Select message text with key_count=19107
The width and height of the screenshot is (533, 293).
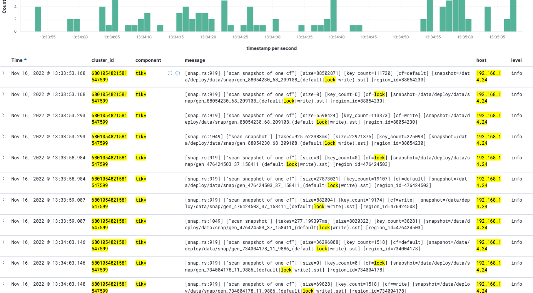327,182
